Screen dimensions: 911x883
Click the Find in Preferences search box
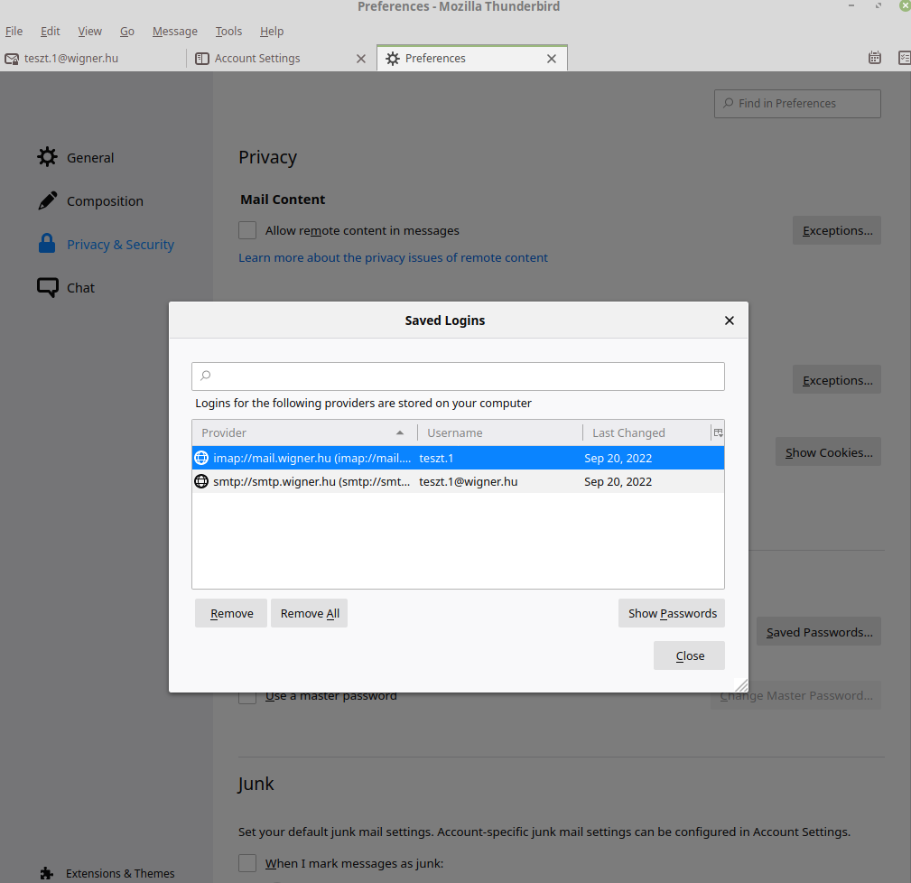[x=797, y=104]
